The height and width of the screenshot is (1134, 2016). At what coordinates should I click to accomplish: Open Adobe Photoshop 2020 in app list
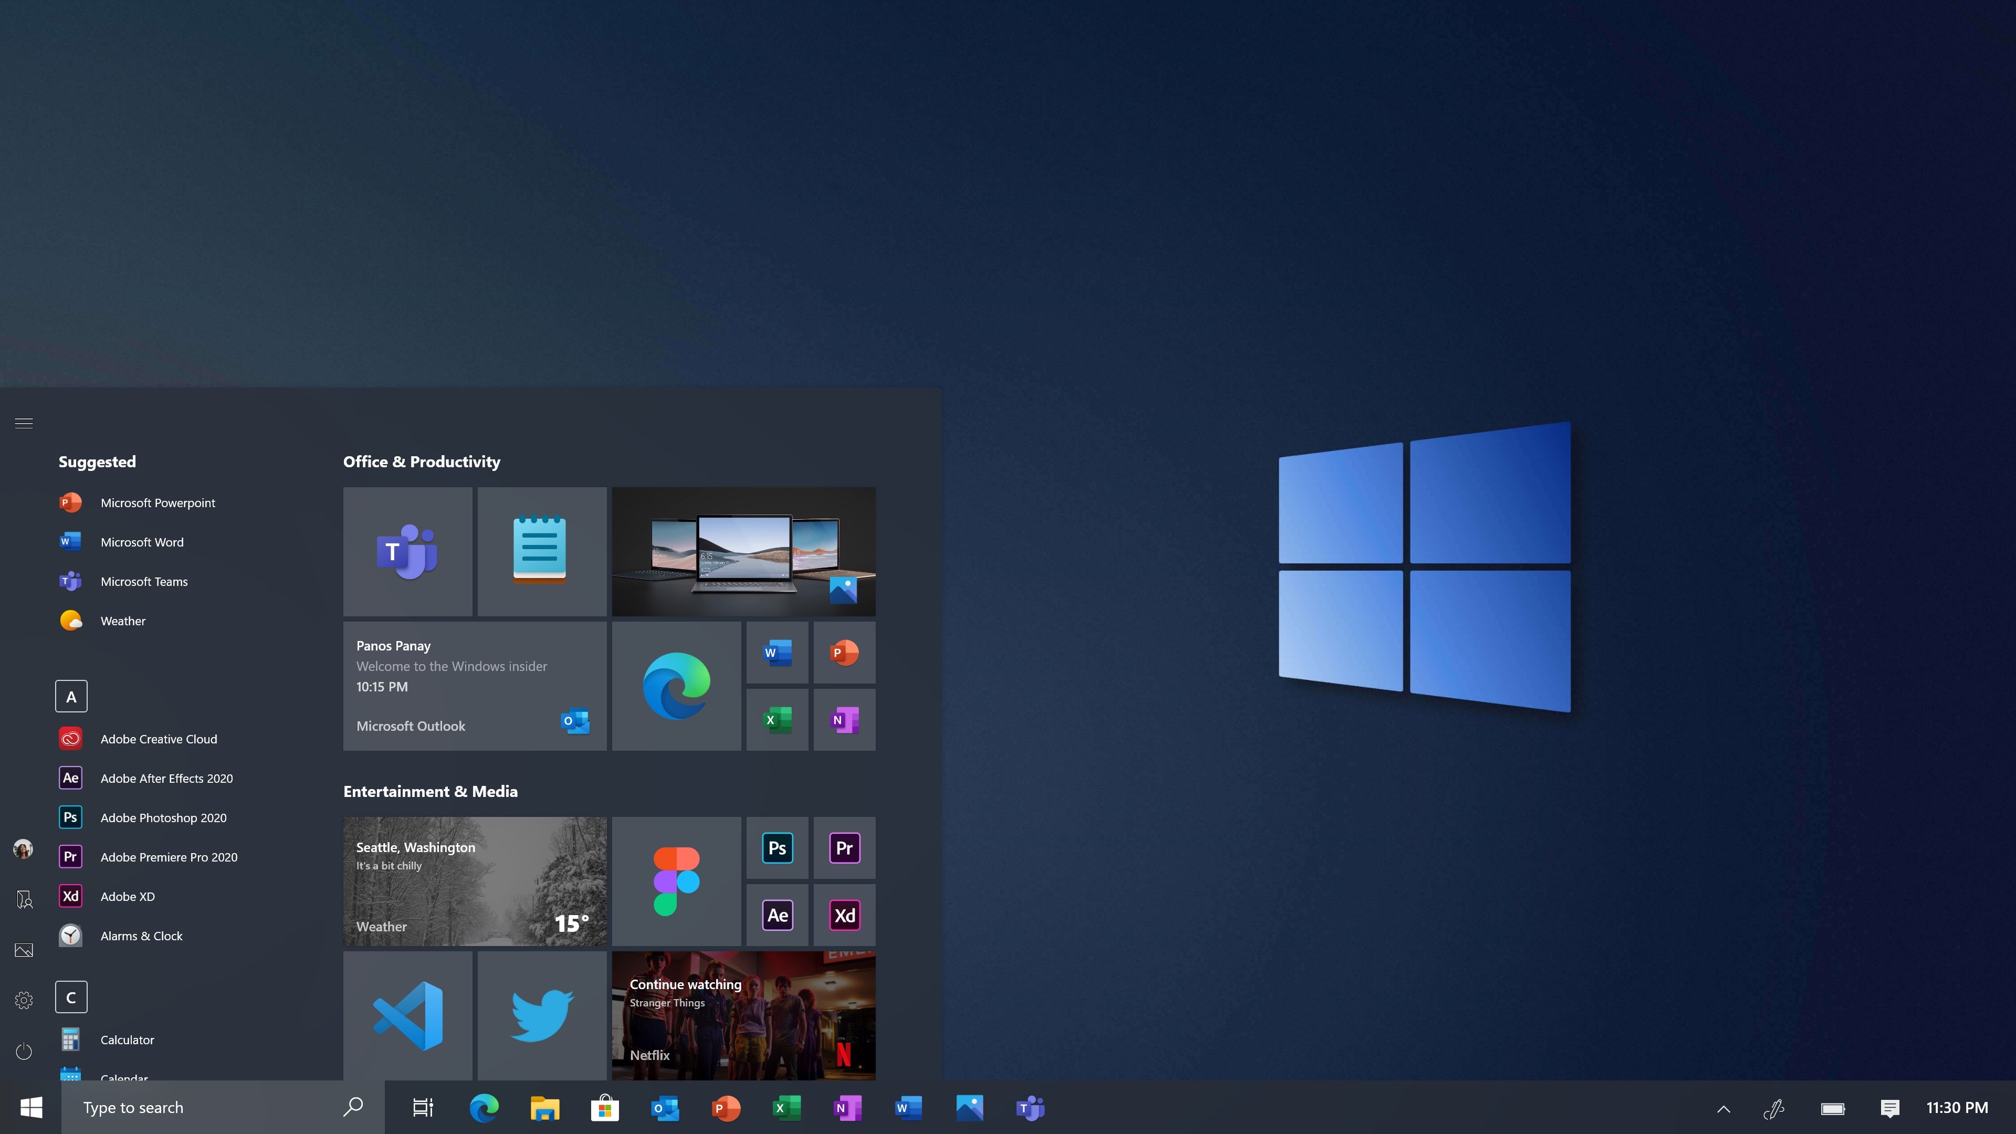tap(143, 817)
